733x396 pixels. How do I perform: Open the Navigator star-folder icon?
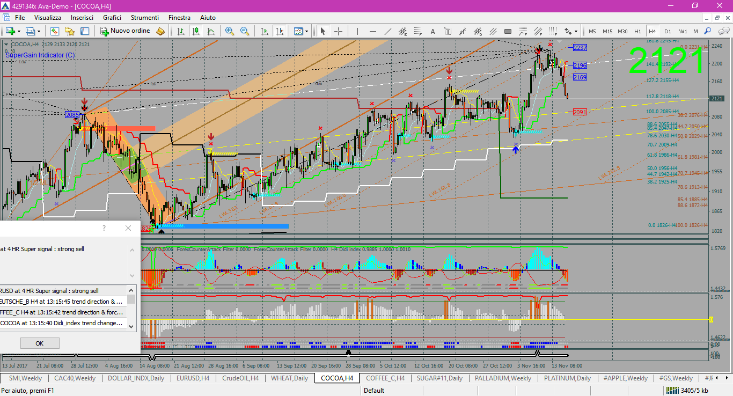tap(70, 31)
